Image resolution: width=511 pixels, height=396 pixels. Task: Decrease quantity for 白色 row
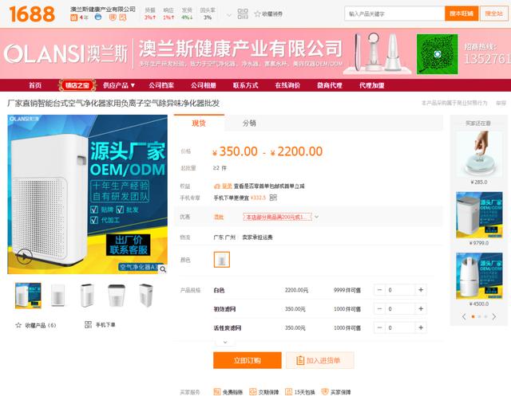(379, 290)
